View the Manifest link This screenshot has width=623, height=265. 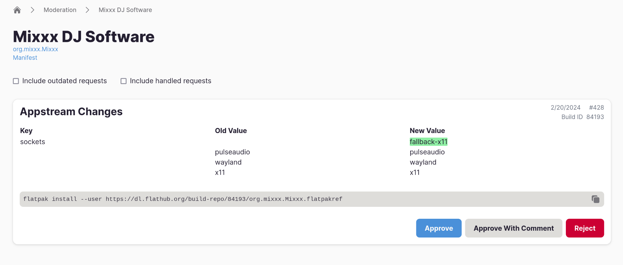coord(25,58)
